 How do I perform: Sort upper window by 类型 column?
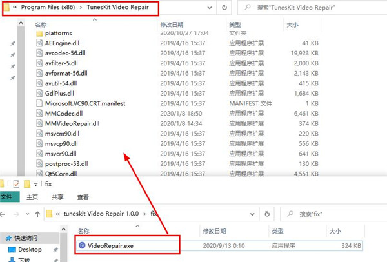[x=235, y=25]
